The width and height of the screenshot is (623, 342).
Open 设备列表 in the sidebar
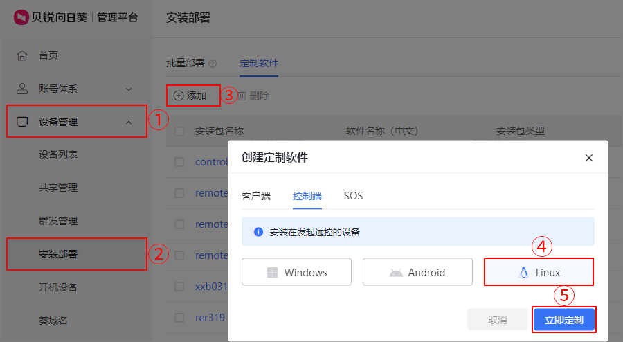pos(58,154)
